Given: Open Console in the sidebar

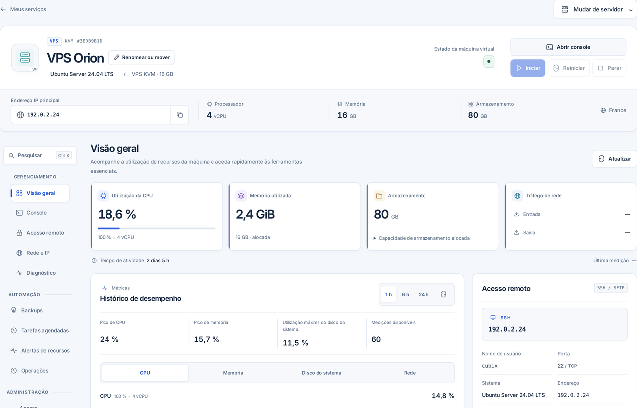Looking at the screenshot, I should [x=40, y=213].
